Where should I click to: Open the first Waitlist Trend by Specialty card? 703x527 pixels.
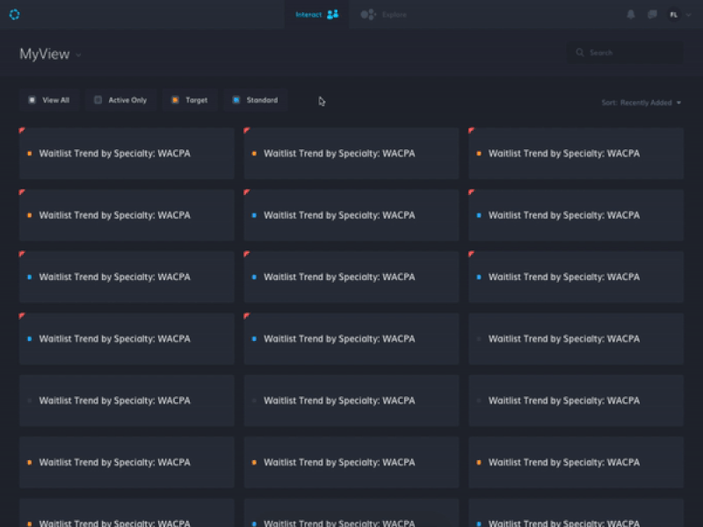tap(127, 153)
